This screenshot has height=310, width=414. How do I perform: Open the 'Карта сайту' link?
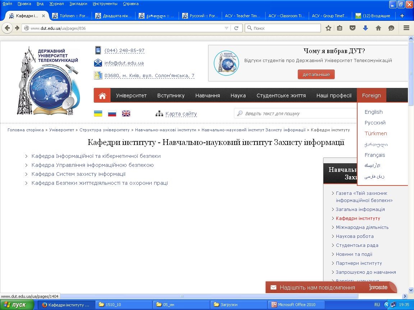(181, 114)
